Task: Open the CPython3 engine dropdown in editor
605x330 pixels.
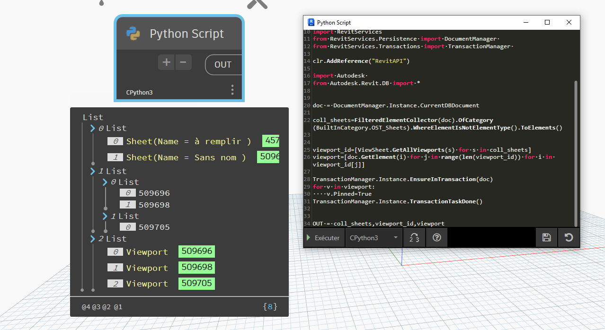Action: coord(374,238)
